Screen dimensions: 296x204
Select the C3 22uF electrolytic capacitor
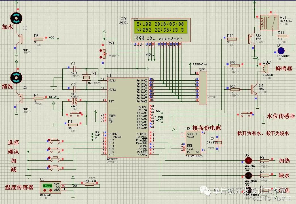pos(75,101)
